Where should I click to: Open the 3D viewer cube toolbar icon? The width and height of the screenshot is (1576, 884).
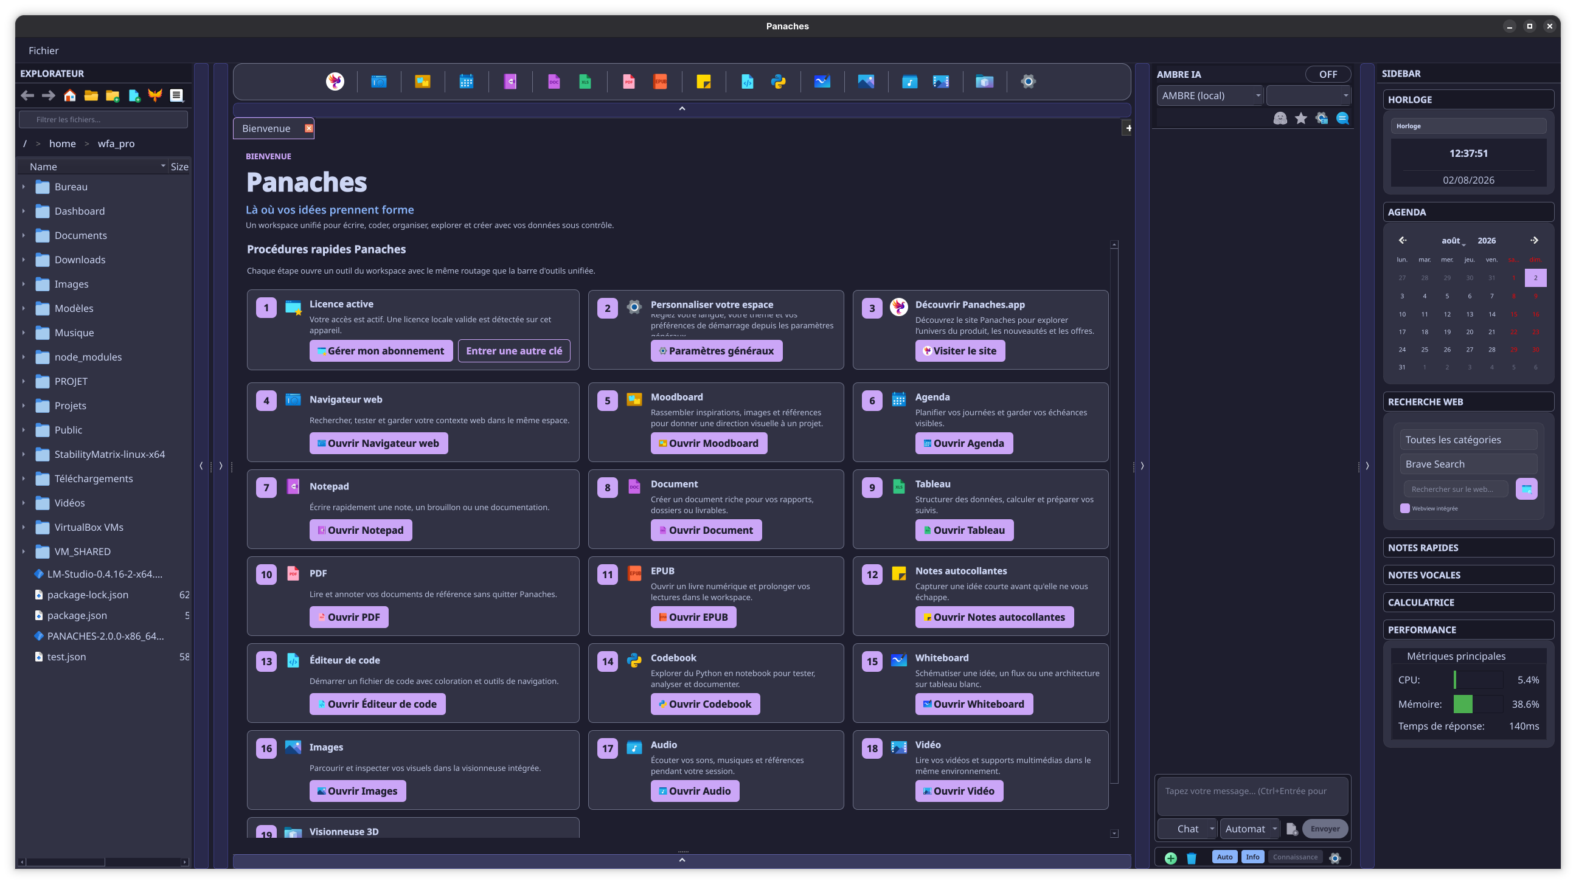(984, 81)
